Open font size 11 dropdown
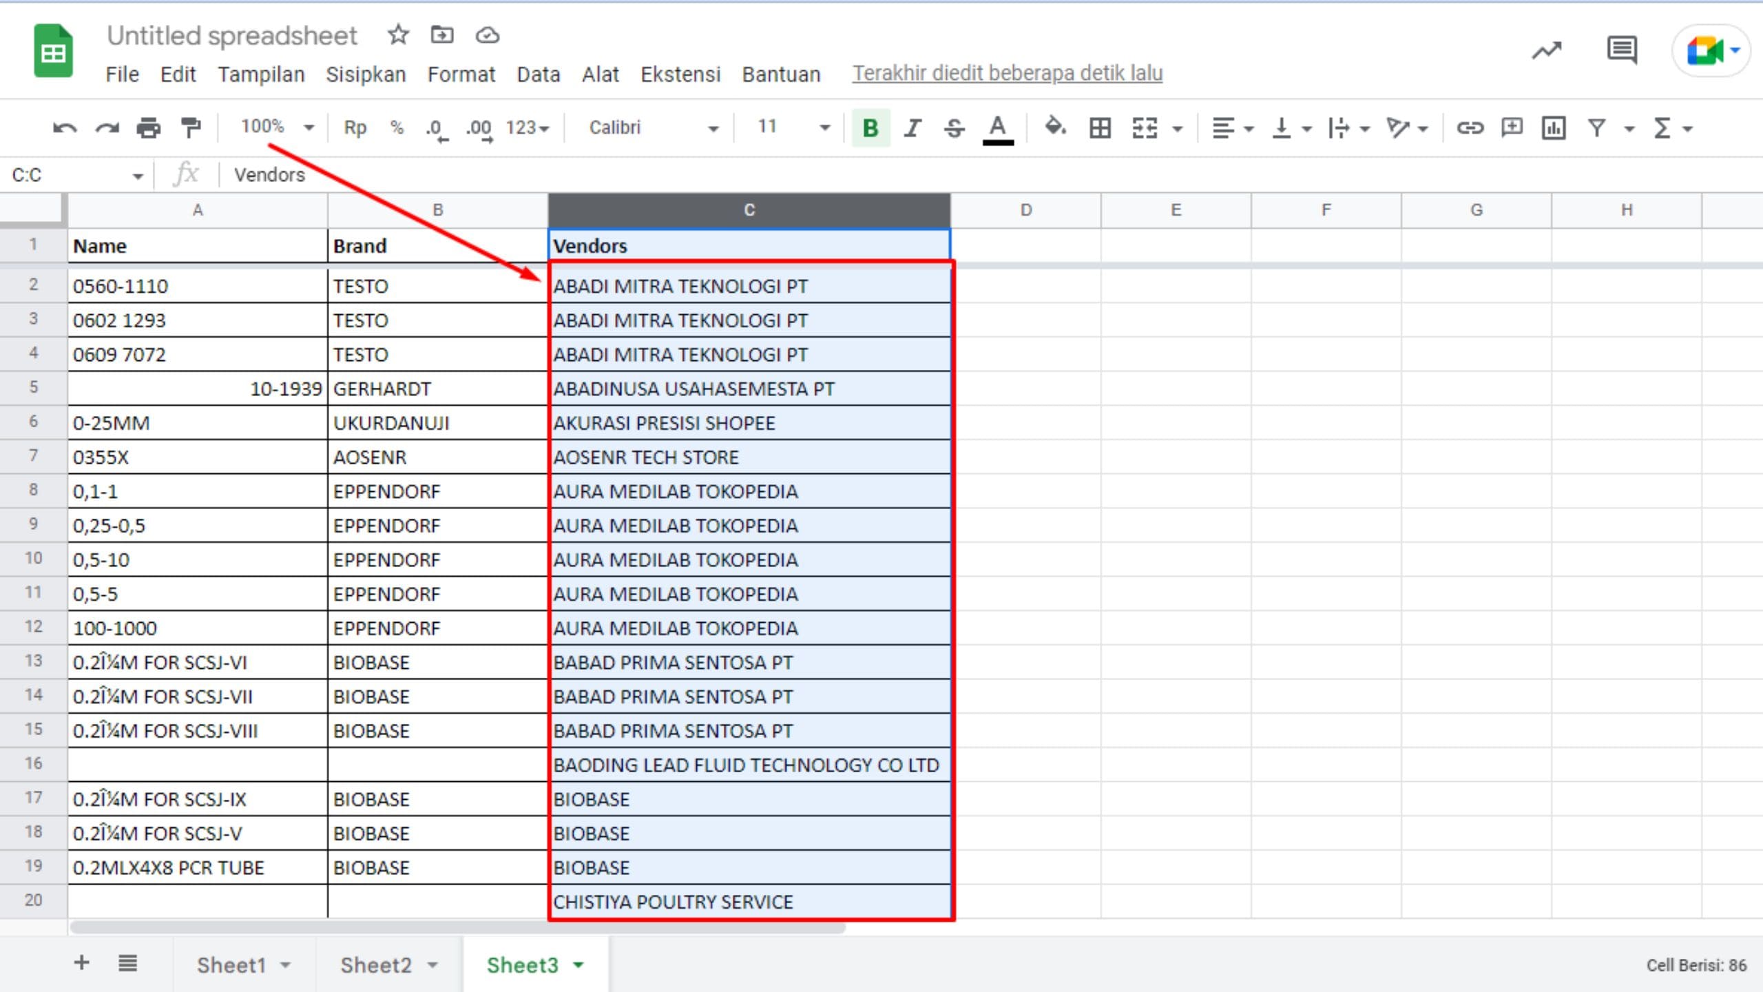Image resolution: width=1763 pixels, height=992 pixels. pyautogui.click(x=793, y=128)
